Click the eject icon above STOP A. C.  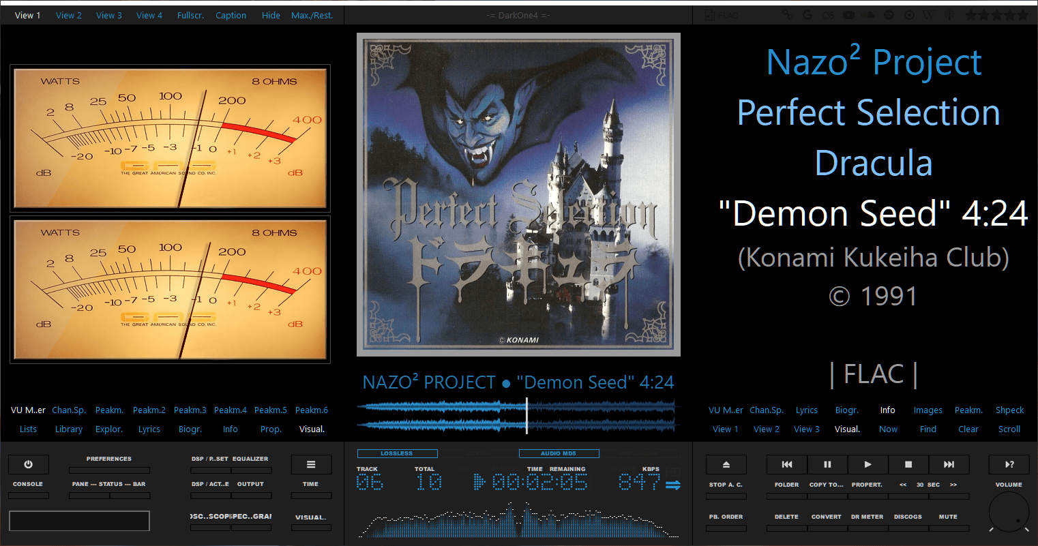coord(726,464)
